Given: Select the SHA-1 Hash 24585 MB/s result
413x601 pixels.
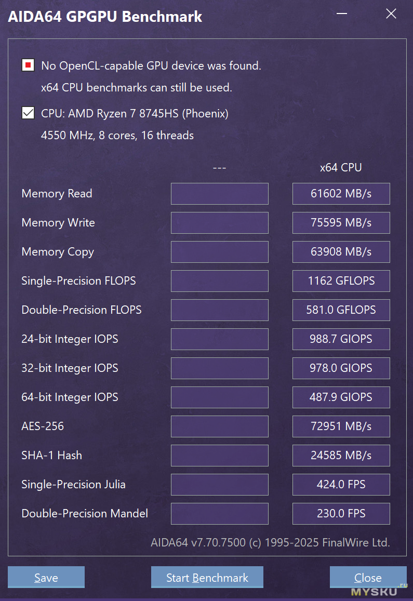Looking at the screenshot, I should (341, 456).
